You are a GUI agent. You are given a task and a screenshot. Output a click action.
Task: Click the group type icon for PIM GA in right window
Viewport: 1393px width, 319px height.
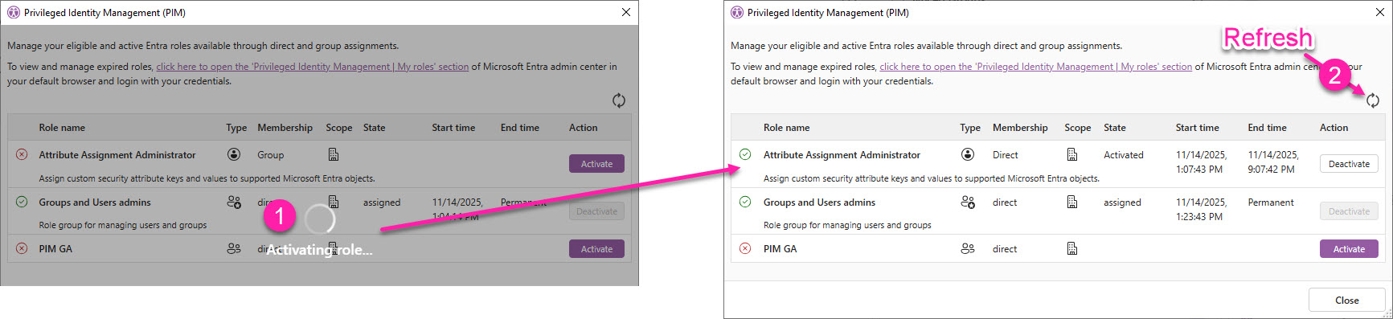coord(968,248)
